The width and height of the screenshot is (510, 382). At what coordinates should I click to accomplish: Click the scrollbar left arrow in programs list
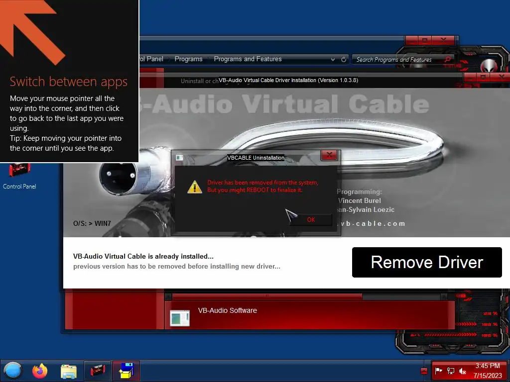pos(168,296)
